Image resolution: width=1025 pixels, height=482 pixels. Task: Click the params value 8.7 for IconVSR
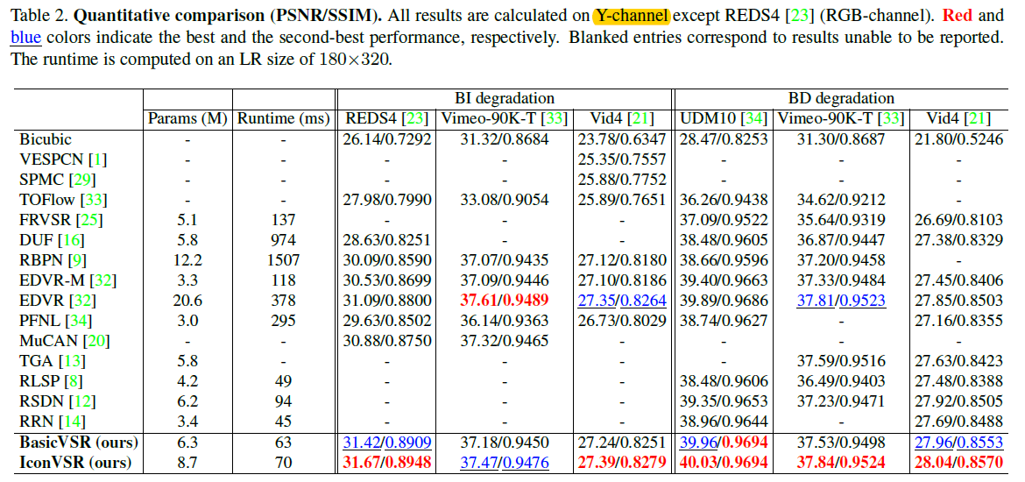[187, 463]
